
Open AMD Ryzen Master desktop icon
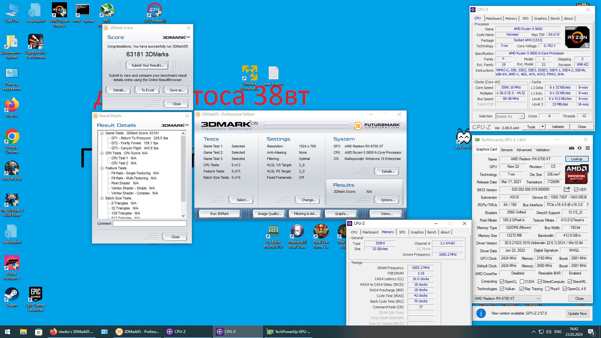coord(59,14)
